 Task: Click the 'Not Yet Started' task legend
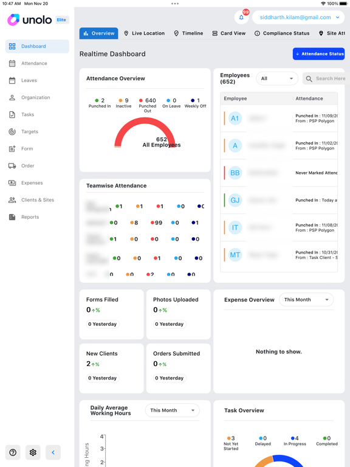click(231, 443)
